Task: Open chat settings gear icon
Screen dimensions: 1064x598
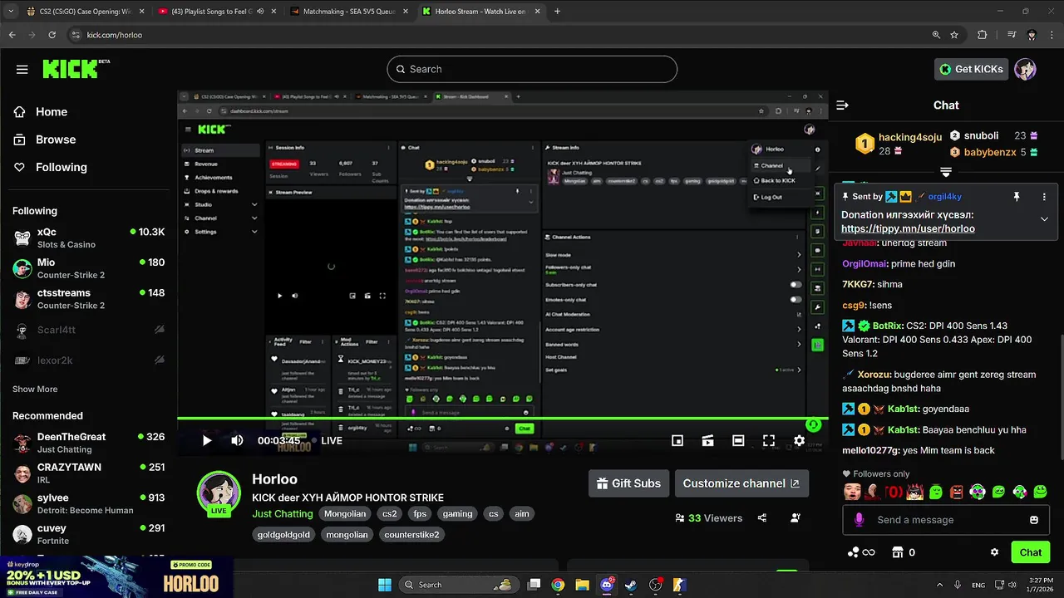Action: [x=994, y=552]
